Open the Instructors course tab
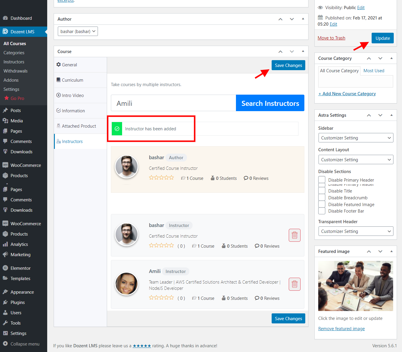The height and width of the screenshot is (352, 402). pyautogui.click(x=81, y=141)
